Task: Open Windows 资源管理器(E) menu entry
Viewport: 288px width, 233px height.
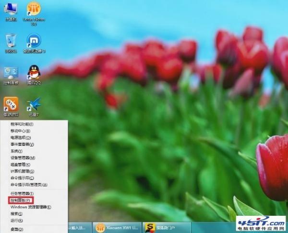Action: [31, 207]
